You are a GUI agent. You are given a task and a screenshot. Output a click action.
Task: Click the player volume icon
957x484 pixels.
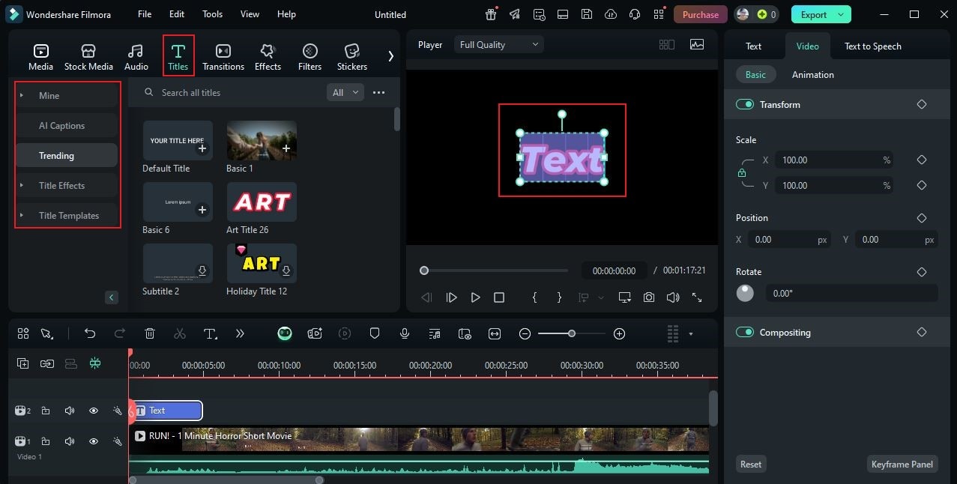[x=673, y=297]
